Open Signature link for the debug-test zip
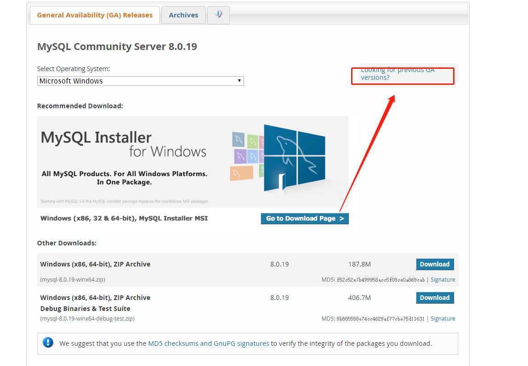 point(443,319)
